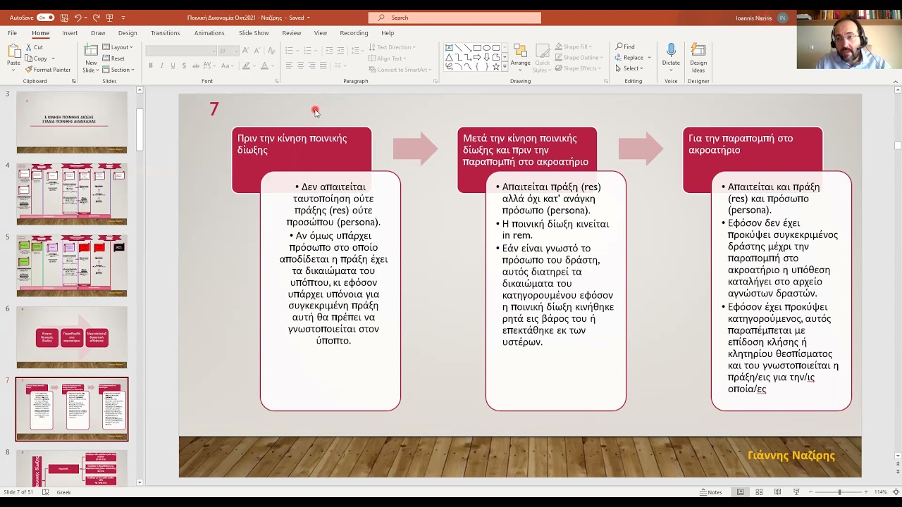Switch to Reading View

777,492
